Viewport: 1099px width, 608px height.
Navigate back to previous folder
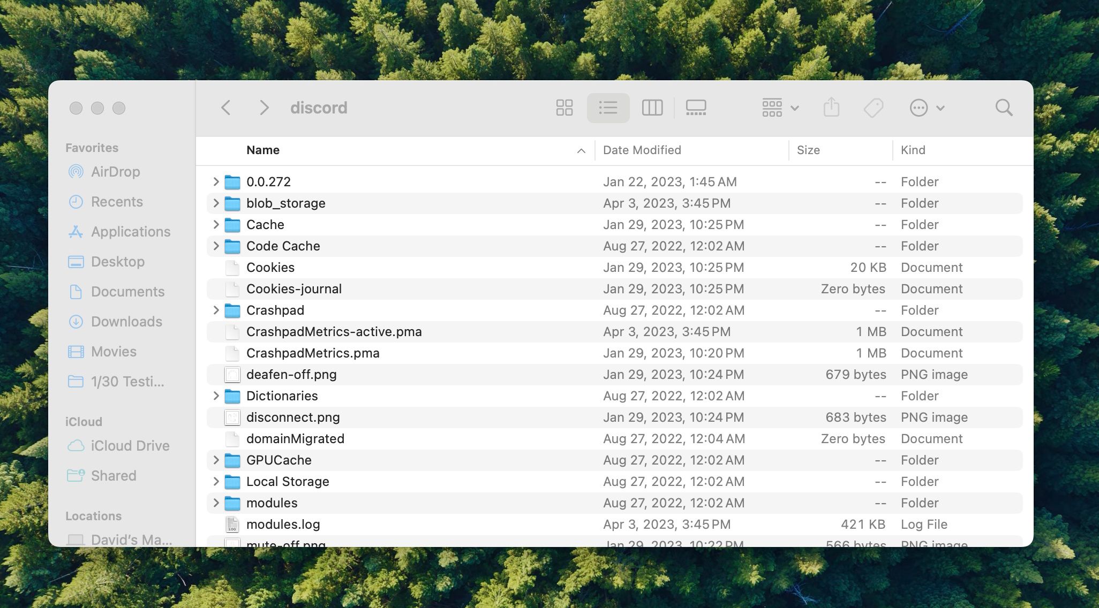[x=226, y=107]
